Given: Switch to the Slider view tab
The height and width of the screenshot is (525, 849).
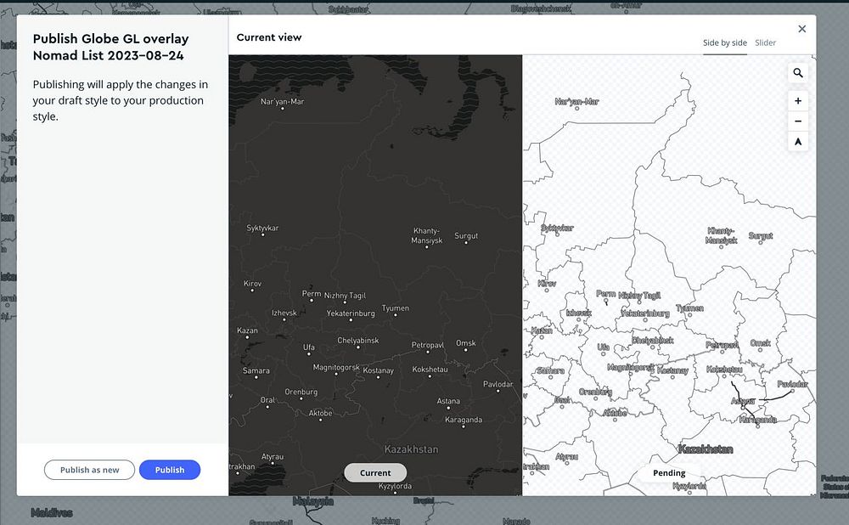Looking at the screenshot, I should click(765, 42).
